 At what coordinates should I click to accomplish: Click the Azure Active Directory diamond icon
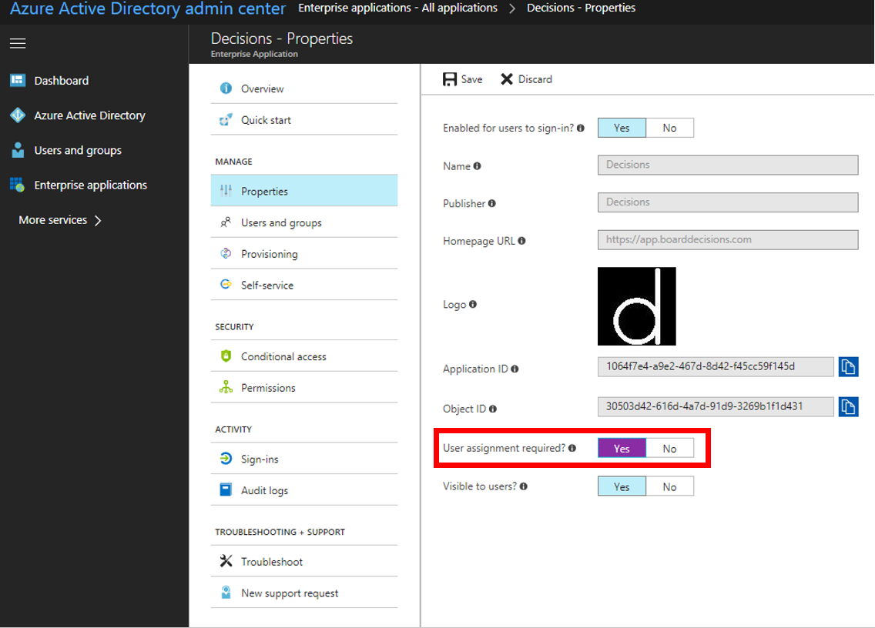(18, 115)
